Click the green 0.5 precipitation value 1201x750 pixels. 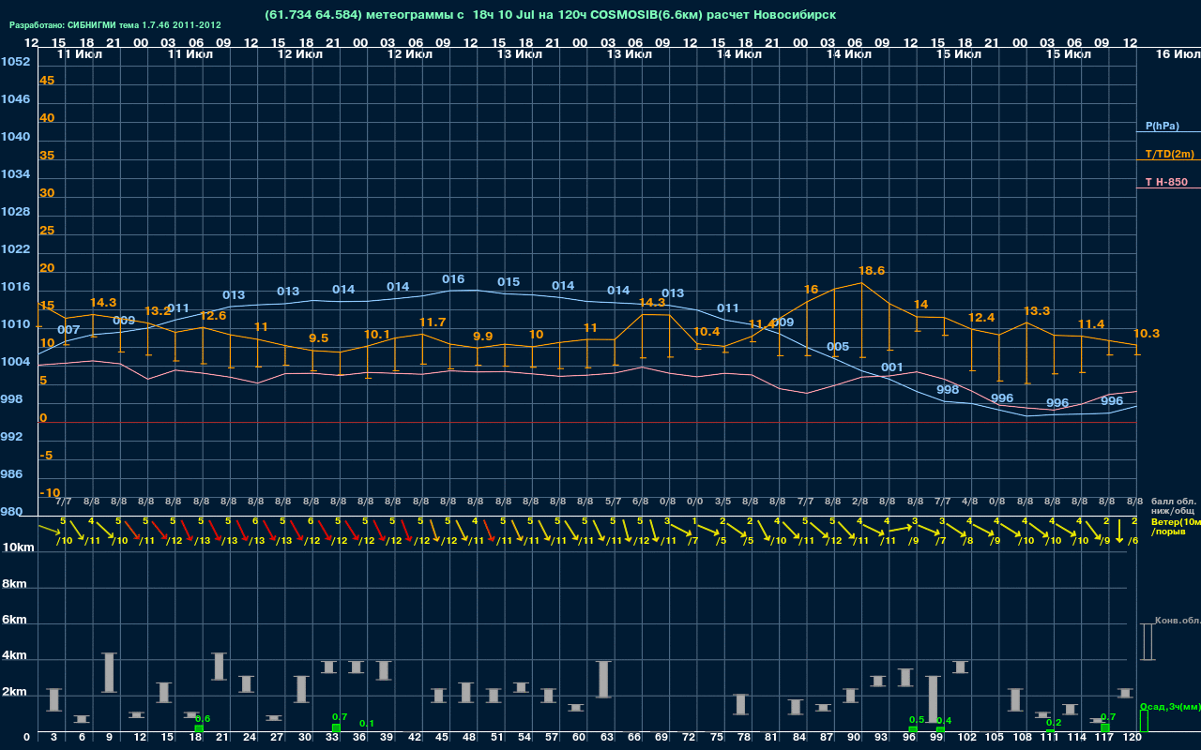coord(917,720)
